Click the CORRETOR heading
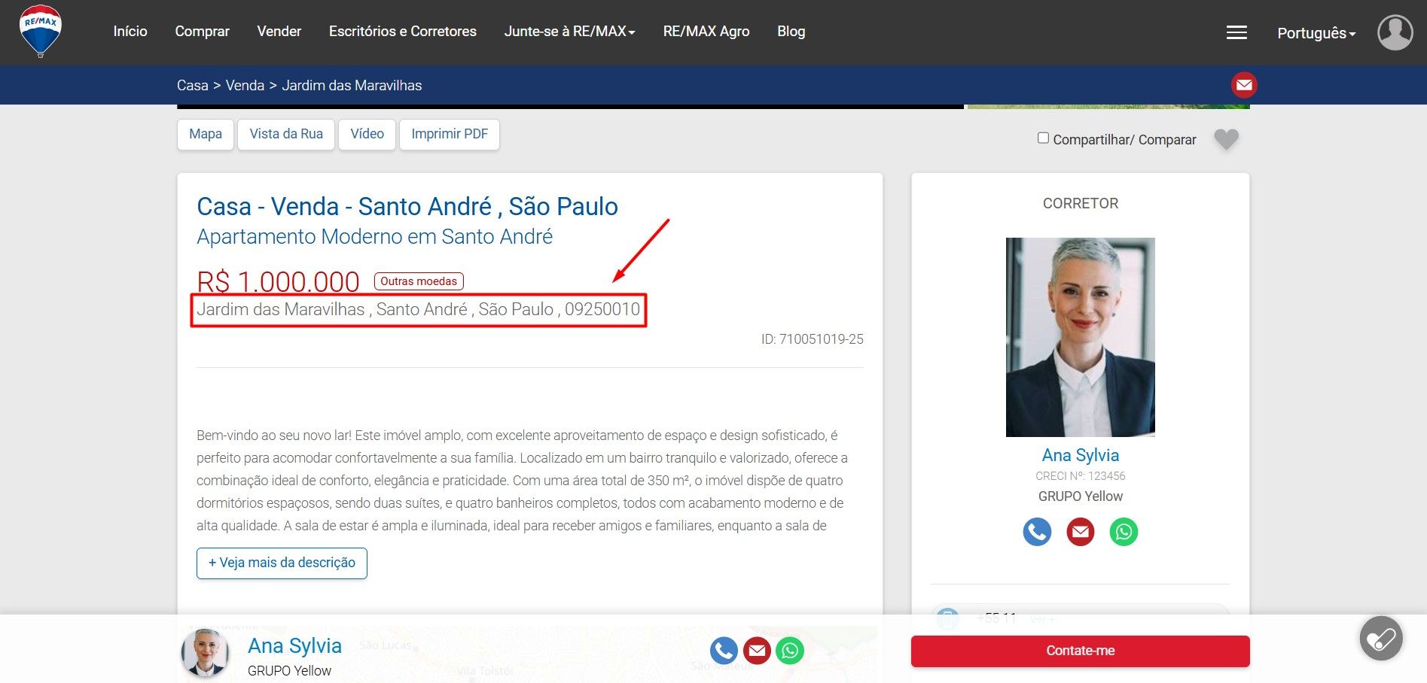Viewport: 1427px width, 683px height. [1081, 203]
